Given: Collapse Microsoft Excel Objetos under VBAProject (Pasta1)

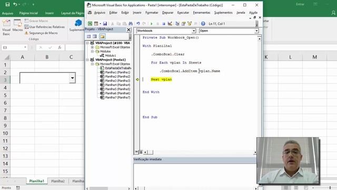Looking at the screenshot, I should click(x=92, y=64).
